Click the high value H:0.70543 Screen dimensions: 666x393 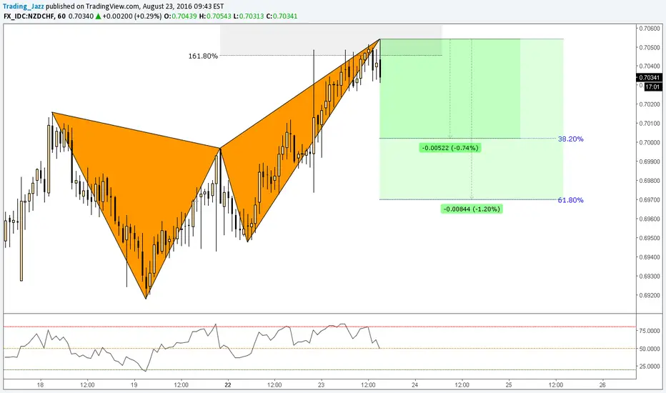pyautogui.click(x=215, y=16)
